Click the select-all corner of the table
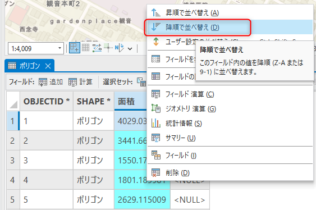The image size is (316, 210). 13,101
